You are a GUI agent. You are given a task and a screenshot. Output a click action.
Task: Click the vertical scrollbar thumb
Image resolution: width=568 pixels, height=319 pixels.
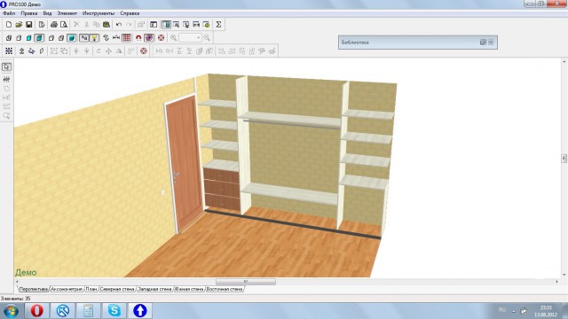click(x=564, y=158)
